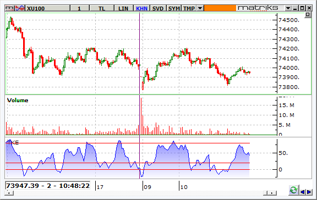Maximize the price chart pane
Image resolution: width=317 pixels, height=200 pixels.
click(x=308, y=14)
